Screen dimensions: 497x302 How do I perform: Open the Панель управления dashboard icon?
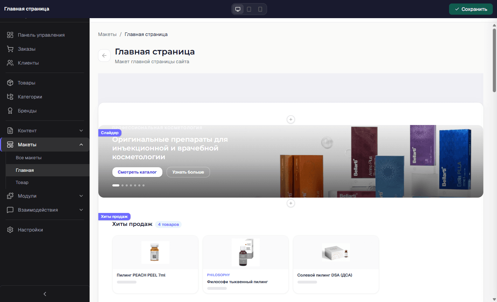click(x=10, y=35)
